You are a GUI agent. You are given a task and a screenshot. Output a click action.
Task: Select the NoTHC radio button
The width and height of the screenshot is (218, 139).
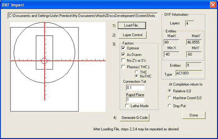coord(137,76)
